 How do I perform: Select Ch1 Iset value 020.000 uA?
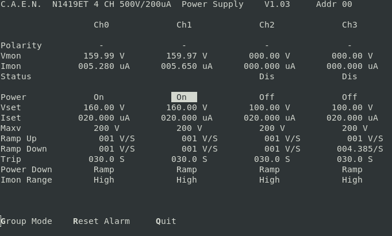187,118
